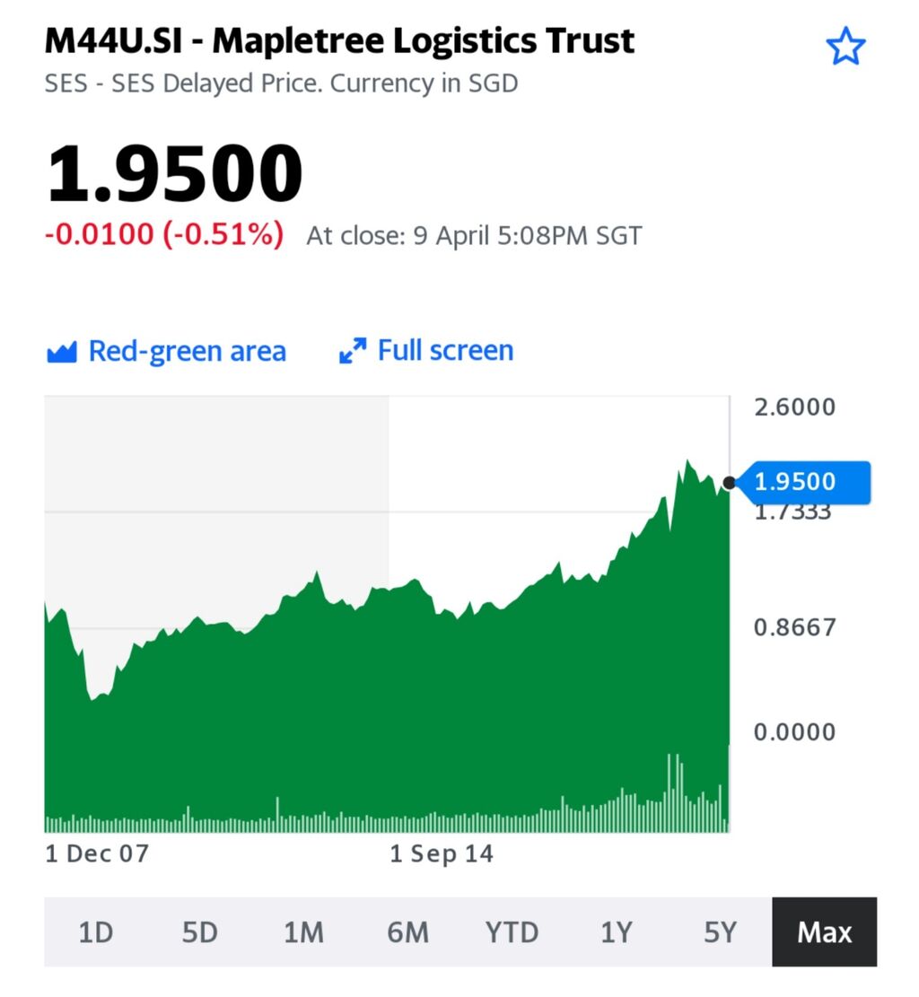Click the 2.6000 y-axis label

(x=794, y=407)
